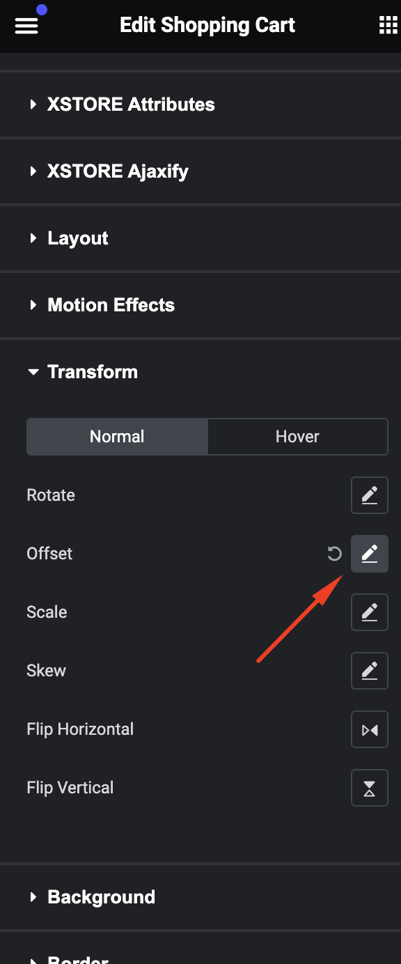401x964 pixels.
Task: Edit the Offset transform pencil icon
Action: pyautogui.click(x=370, y=554)
